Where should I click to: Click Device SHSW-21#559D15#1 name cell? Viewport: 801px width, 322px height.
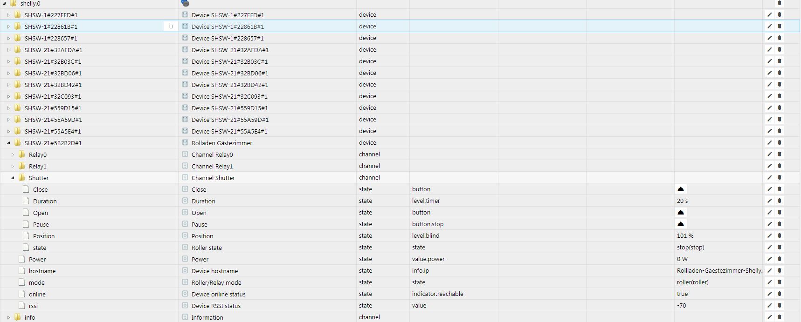coord(229,108)
